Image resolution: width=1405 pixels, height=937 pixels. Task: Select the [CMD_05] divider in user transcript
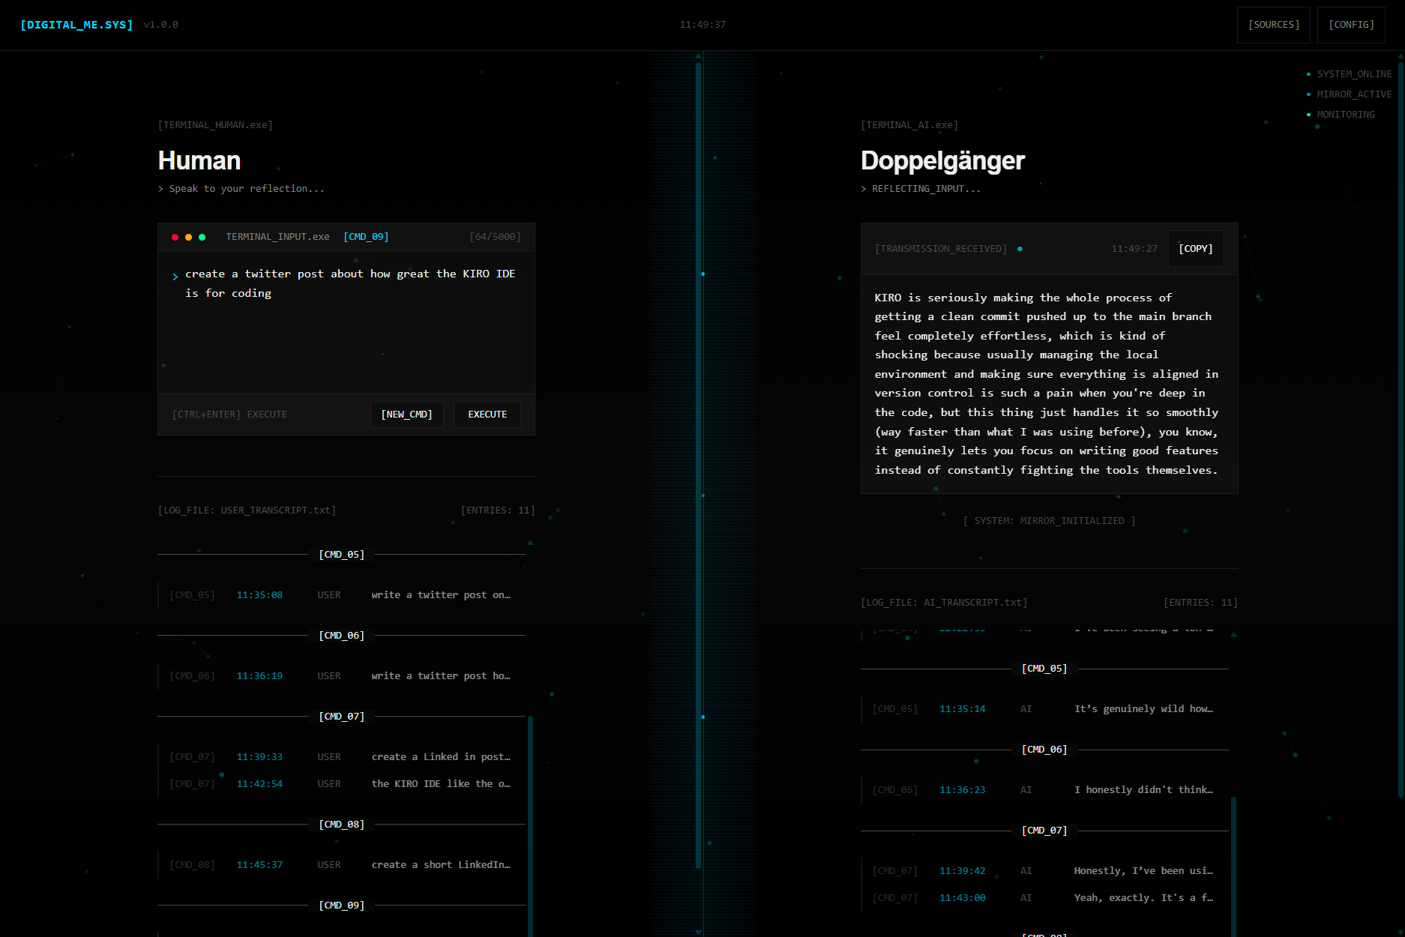point(342,555)
